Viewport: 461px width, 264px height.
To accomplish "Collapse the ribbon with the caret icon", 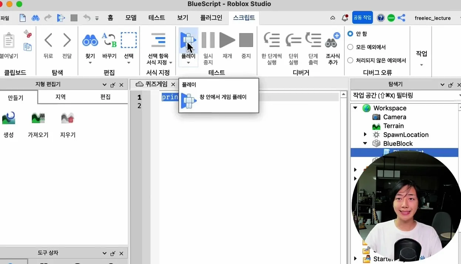I will coord(333,18).
